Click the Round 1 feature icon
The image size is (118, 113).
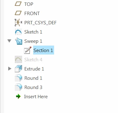pos(18,78)
